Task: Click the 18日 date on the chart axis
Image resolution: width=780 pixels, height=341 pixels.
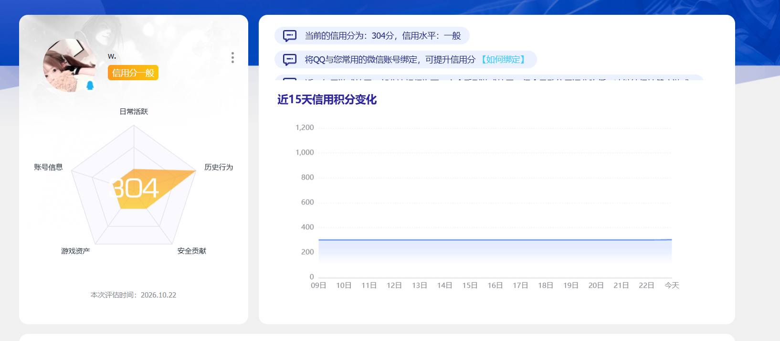Action: 546,285
